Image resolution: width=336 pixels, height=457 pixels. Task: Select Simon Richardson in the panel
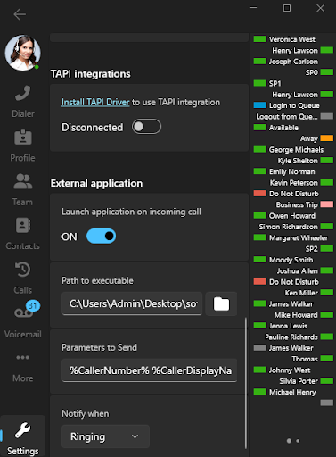296,227
